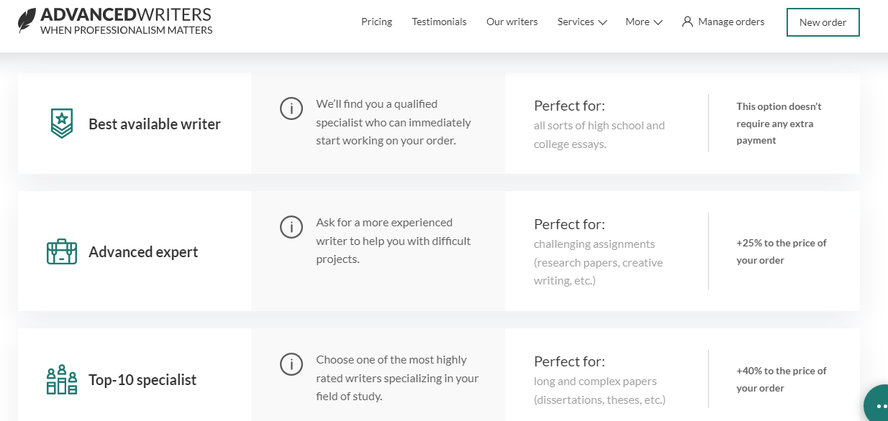The image size is (888, 421).
Task: Expand the More dropdown menu
Action: point(643,22)
